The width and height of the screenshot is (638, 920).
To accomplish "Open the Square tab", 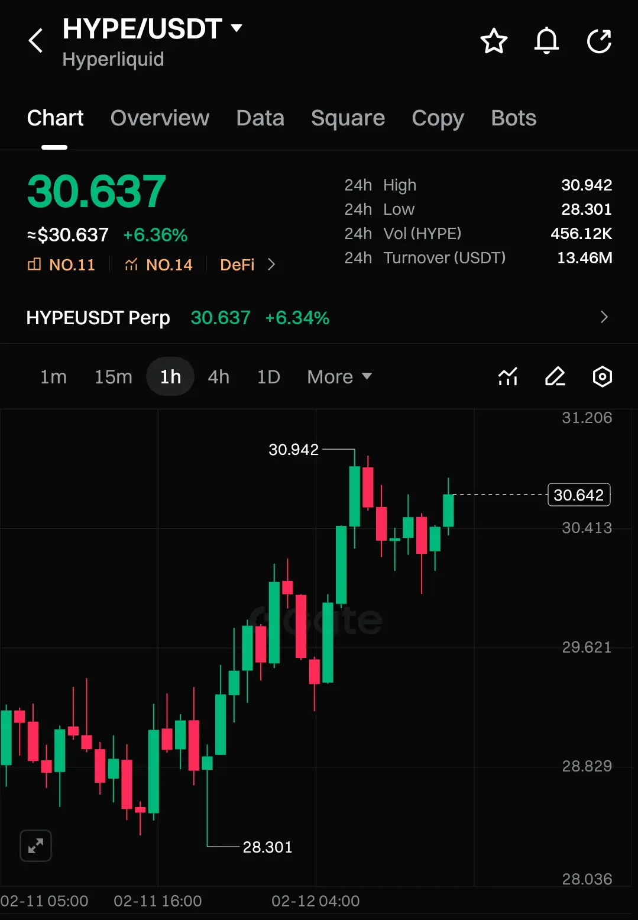I will (348, 118).
